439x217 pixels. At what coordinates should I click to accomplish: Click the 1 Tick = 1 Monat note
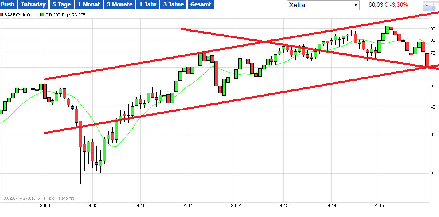(x=58, y=198)
